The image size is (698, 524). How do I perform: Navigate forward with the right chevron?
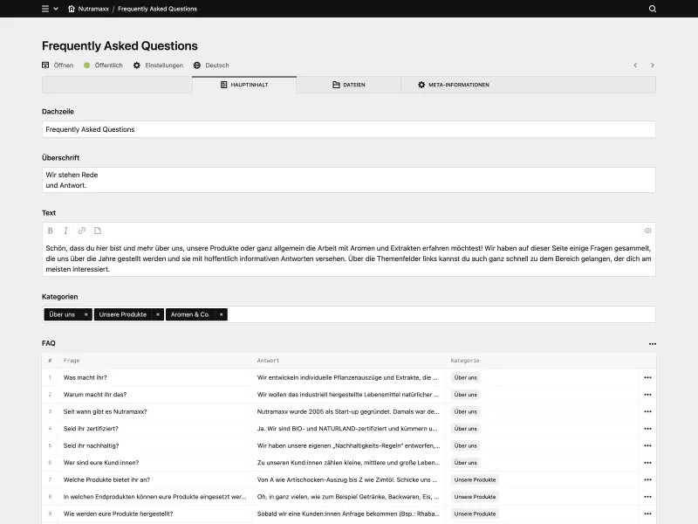[651, 65]
